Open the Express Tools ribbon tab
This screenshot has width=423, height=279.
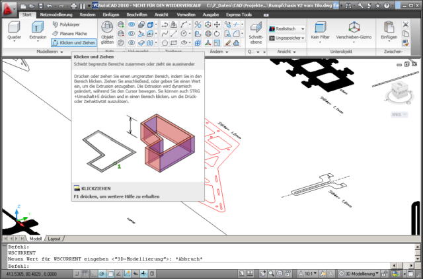tap(239, 15)
